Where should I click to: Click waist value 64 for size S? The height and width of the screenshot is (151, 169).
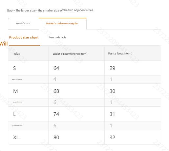(56, 68)
